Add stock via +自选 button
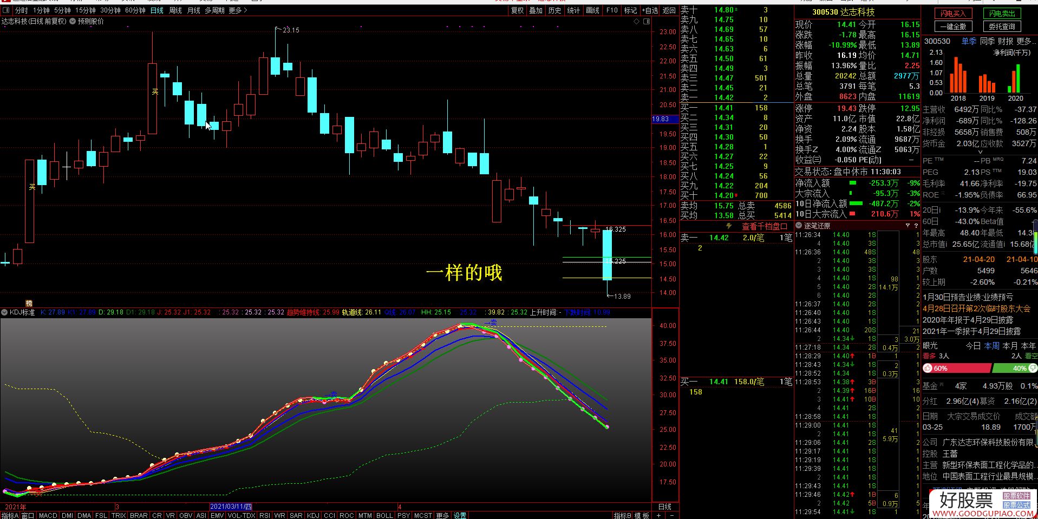 (x=650, y=10)
